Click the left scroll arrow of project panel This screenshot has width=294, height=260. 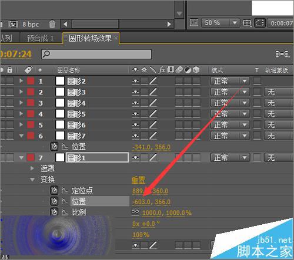65,24
